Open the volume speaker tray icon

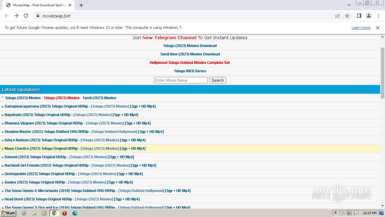click(x=342, y=213)
